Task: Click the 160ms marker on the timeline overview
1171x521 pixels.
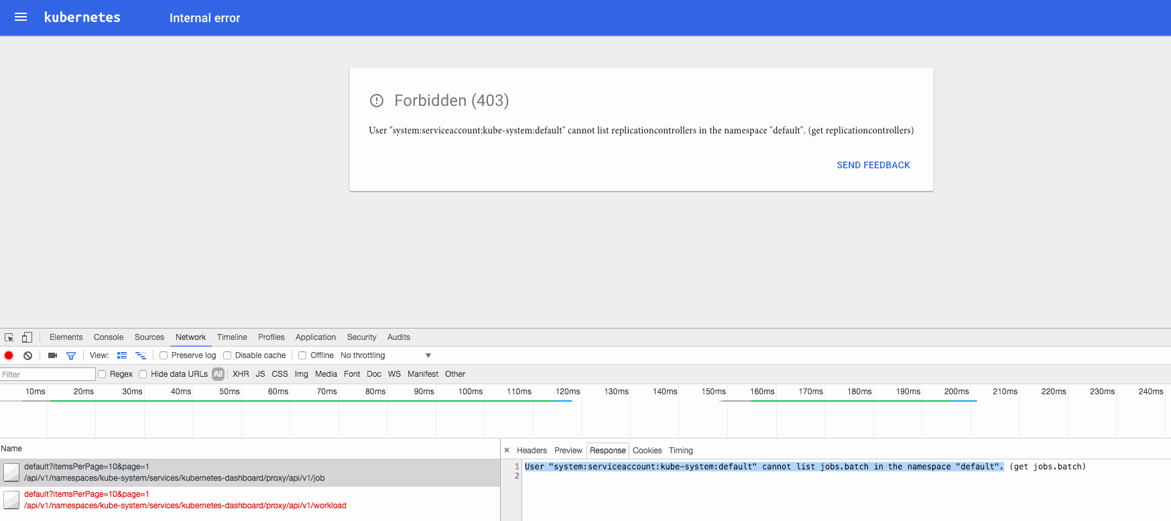Action: point(762,392)
